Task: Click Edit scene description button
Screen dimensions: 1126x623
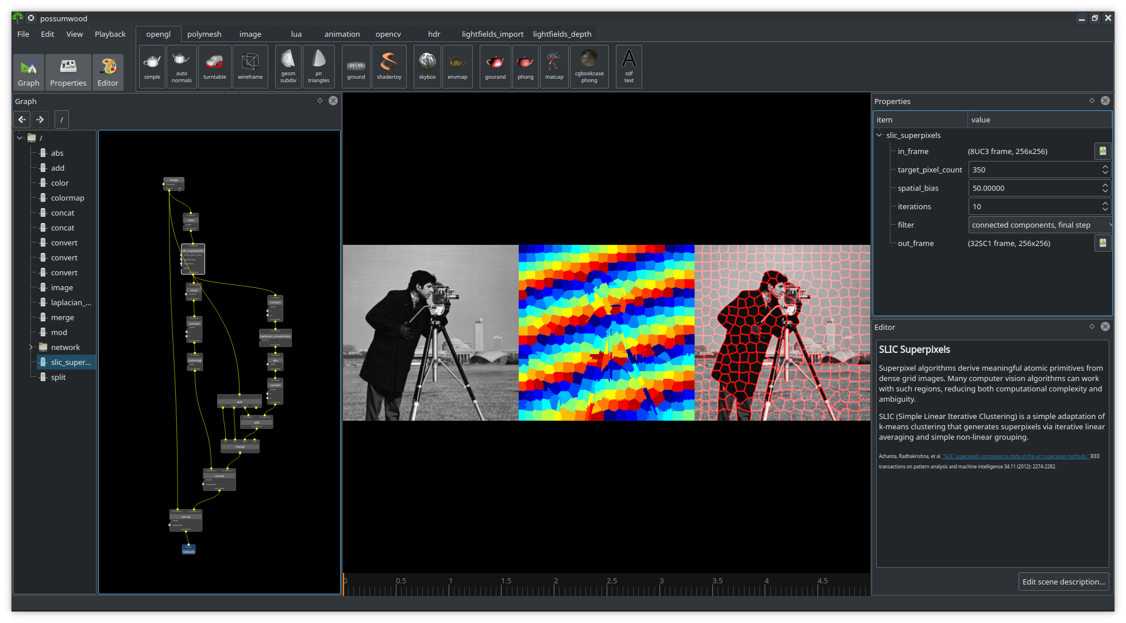Action: point(1063,582)
